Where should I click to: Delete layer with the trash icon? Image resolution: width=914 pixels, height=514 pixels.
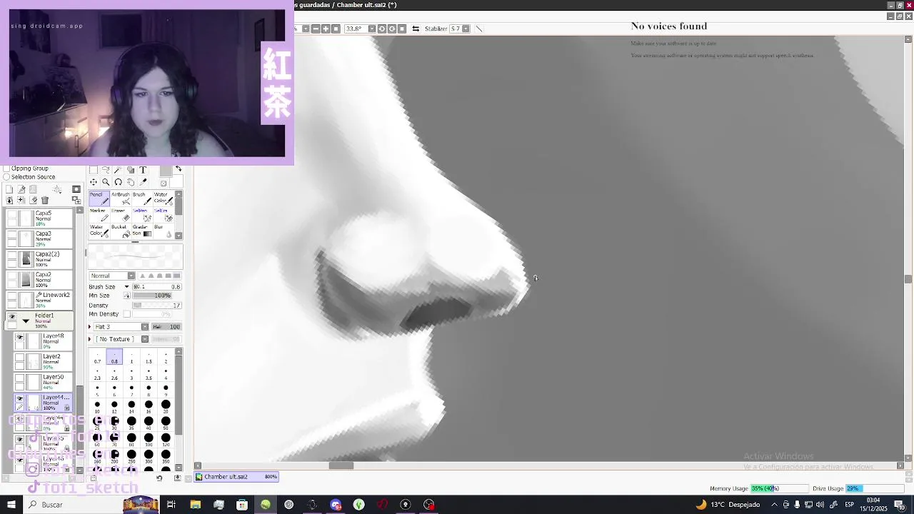pyautogui.click(x=45, y=200)
